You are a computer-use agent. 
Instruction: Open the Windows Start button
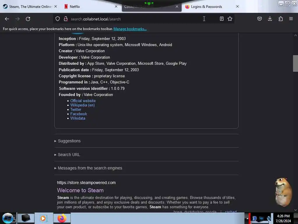pyautogui.click(x=8, y=218)
